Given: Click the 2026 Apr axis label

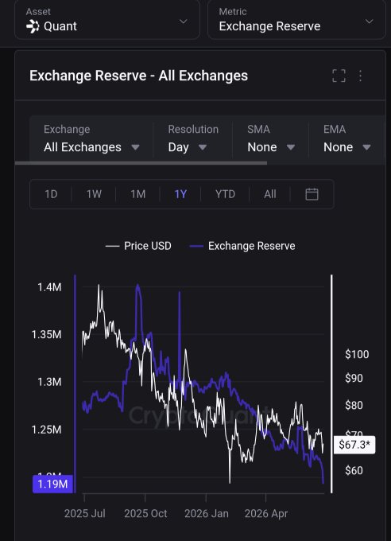Looking at the screenshot, I should [266, 514].
